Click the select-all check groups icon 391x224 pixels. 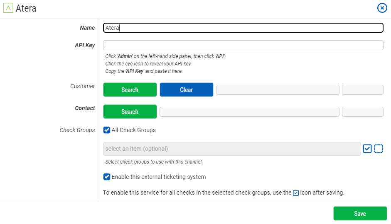[x=367, y=149]
